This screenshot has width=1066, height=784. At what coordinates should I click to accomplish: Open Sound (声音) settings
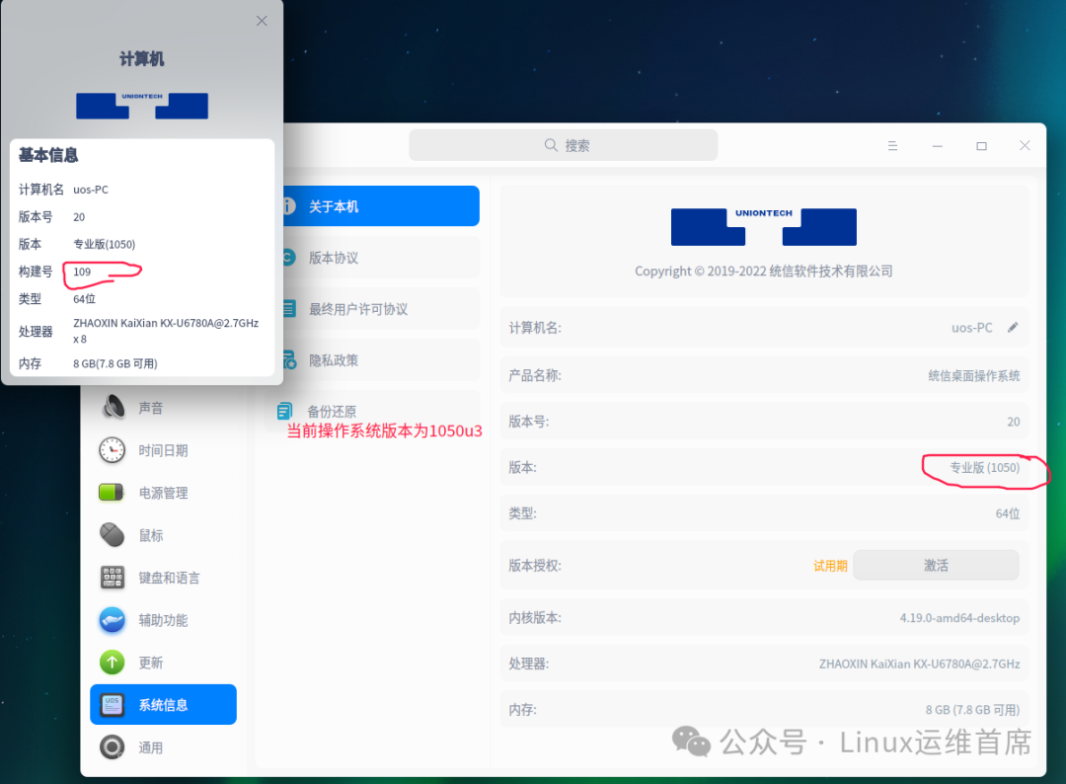coord(163,408)
